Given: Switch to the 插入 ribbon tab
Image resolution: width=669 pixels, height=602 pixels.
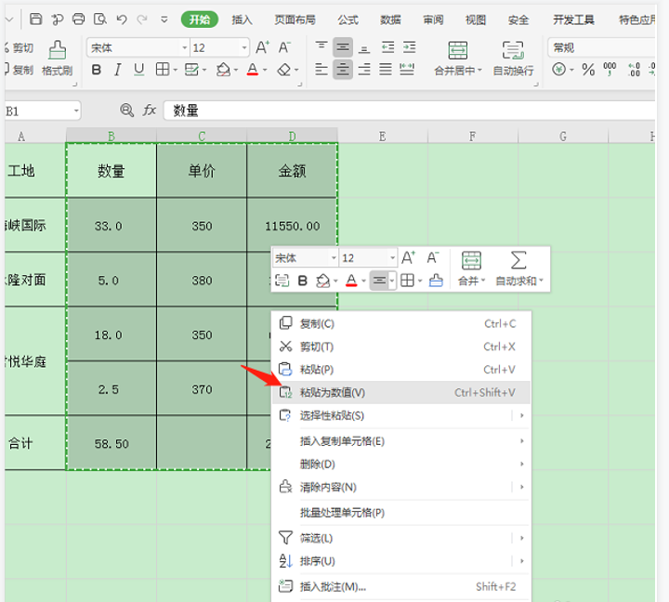Looking at the screenshot, I should [x=242, y=20].
